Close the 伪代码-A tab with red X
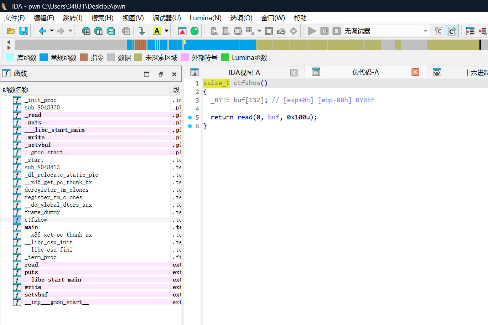This screenshot has width=488, height=325. pos(415,72)
